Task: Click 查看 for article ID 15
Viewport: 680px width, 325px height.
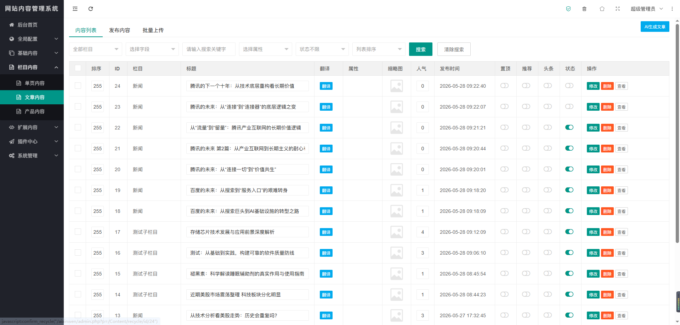Action: [x=622, y=274]
